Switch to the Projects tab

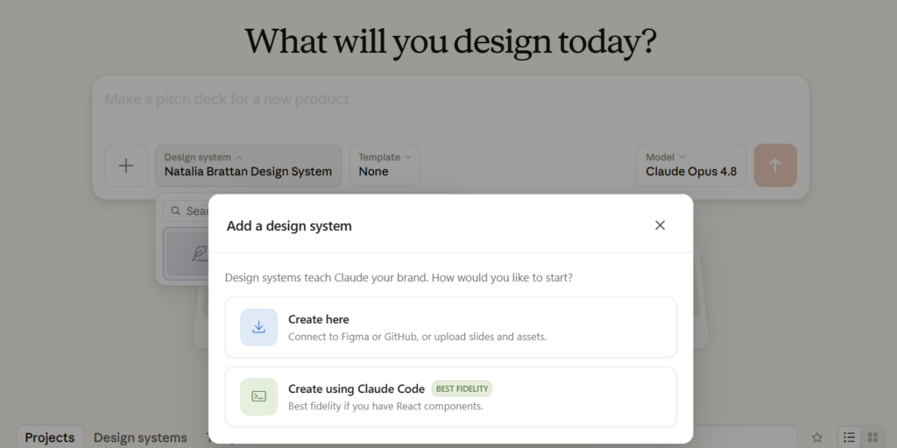(x=50, y=437)
